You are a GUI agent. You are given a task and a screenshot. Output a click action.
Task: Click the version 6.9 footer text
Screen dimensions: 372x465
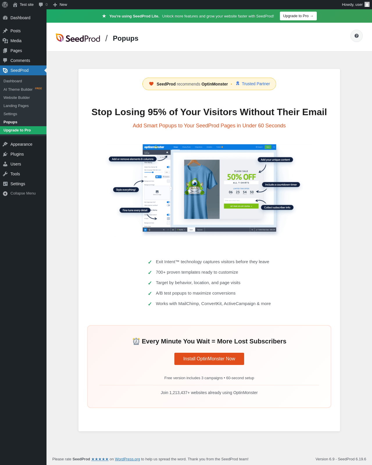tap(341, 459)
